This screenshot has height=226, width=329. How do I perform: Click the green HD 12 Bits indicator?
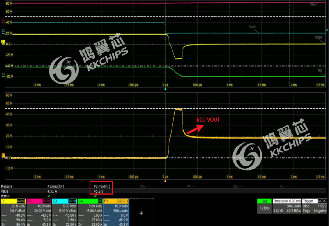264,206
